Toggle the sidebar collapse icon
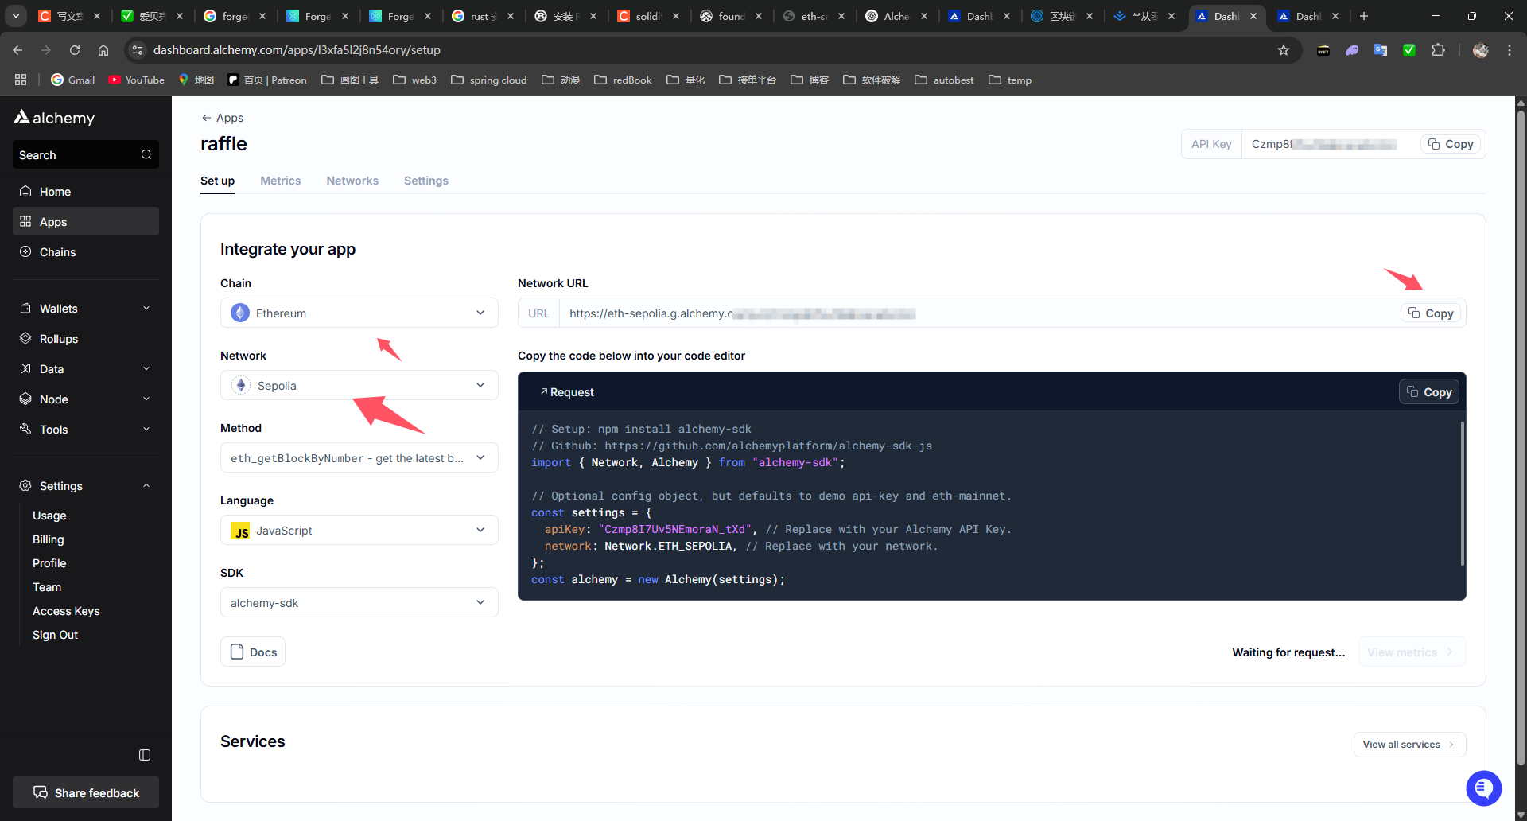The image size is (1527, 821). click(145, 755)
